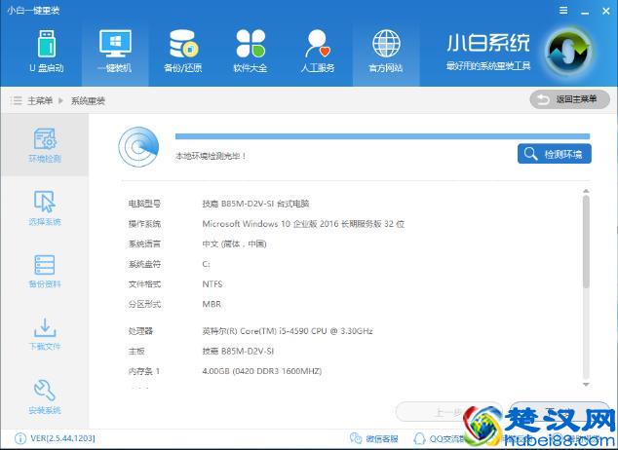
Task: Click the radar scan icon
Action: click(138, 147)
